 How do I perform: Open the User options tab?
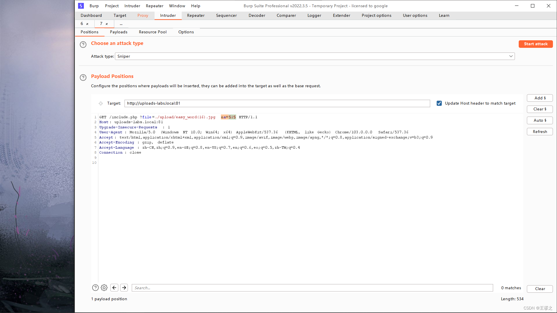pyautogui.click(x=415, y=15)
